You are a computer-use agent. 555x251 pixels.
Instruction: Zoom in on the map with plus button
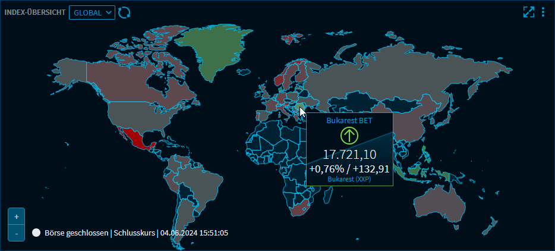coord(17,217)
